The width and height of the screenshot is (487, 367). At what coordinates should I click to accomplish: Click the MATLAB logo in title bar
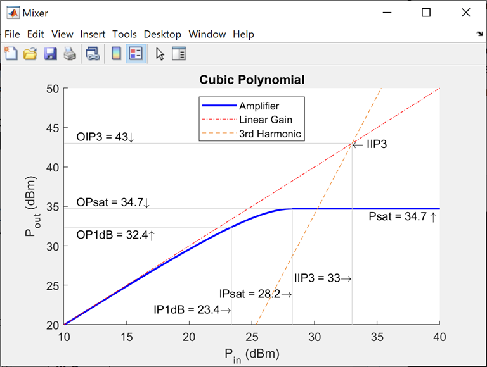coord(13,13)
